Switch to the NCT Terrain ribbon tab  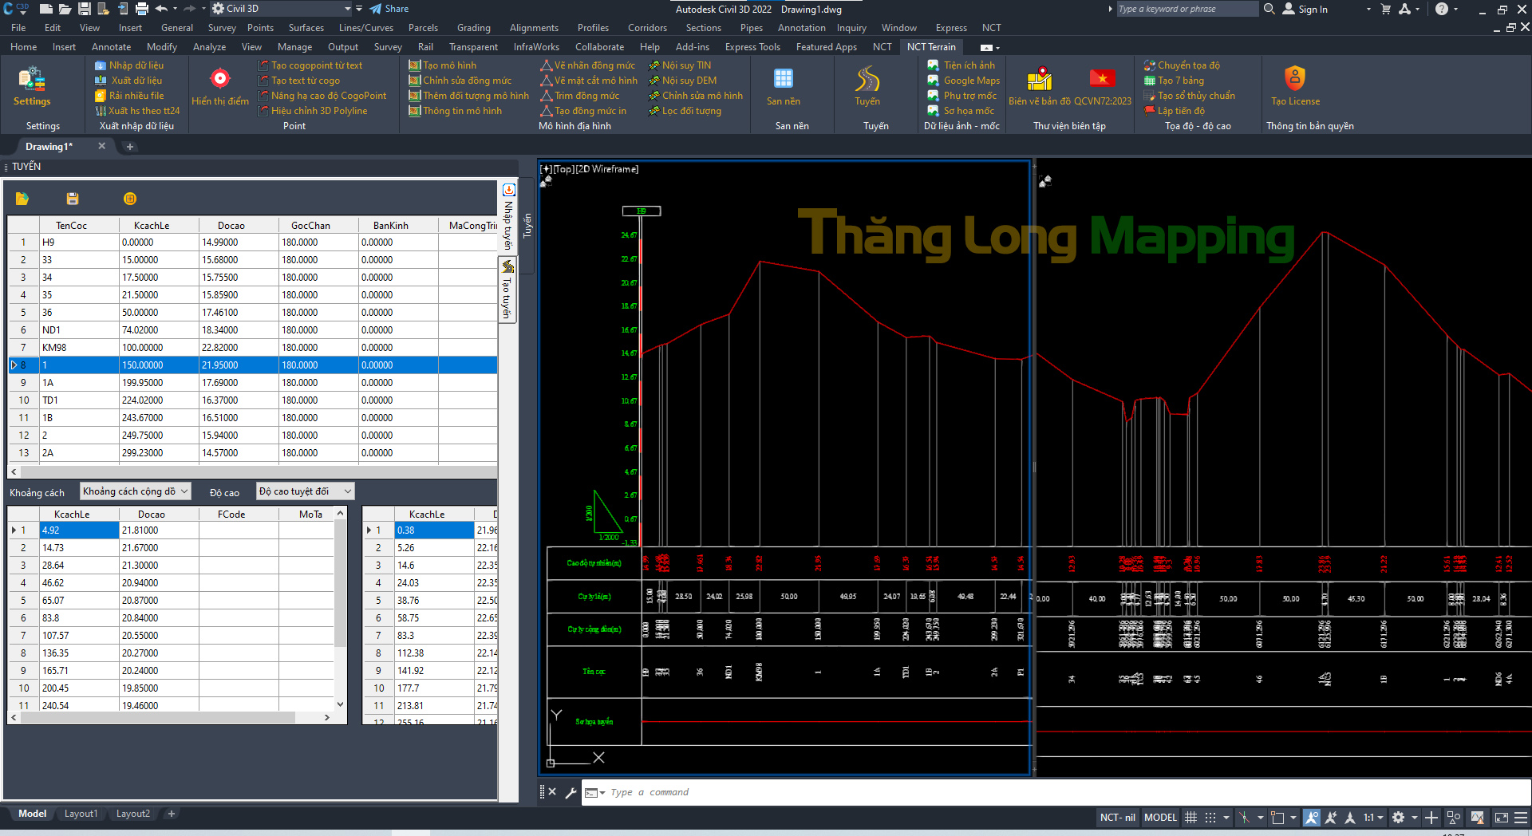click(x=930, y=47)
